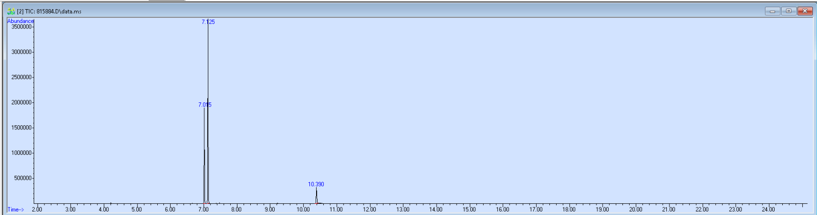Click the Time--> axis label
Image resolution: width=817 pixels, height=215 pixels.
point(15,209)
